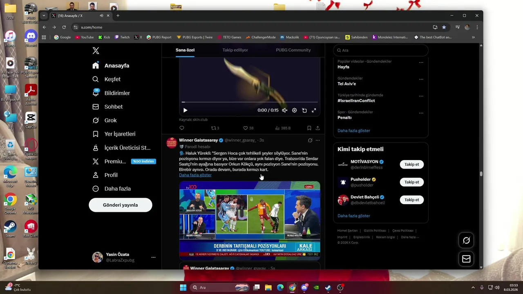This screenshot has width=523, height=294.
Task: Like the post with 38 likes
Action: pos(248,128)
